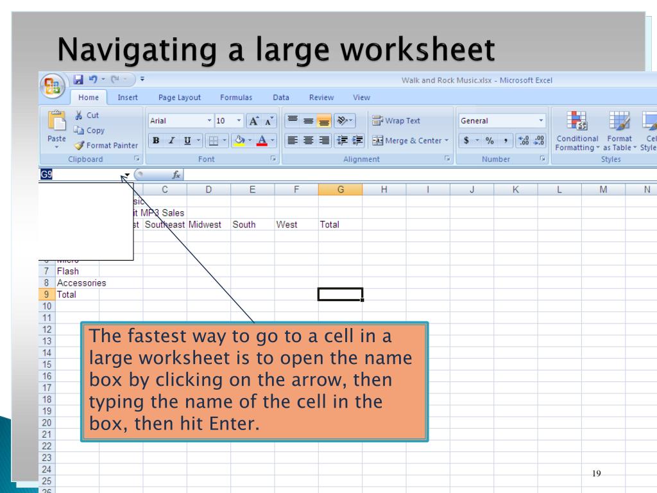Click Merge & Center
The image size is (657, 493).
407,141
